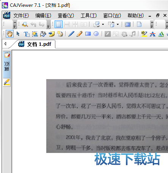Open rotate pages dropdown arrow
Screen dimensions: 168x173
(103, 24)
